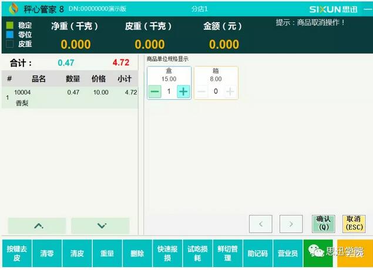Open 营业员 salesperson selection

[288, 254]
